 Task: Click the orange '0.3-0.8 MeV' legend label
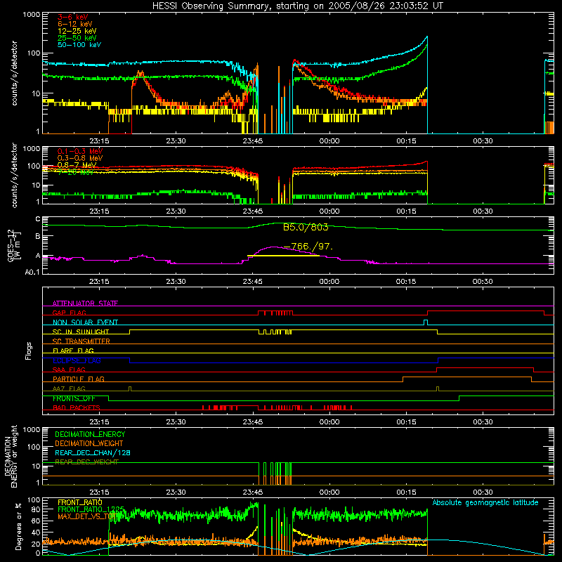click(x=80, y=158)
